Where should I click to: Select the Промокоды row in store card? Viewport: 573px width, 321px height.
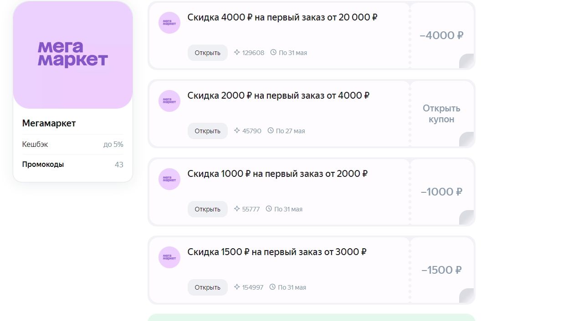point(73,165)
